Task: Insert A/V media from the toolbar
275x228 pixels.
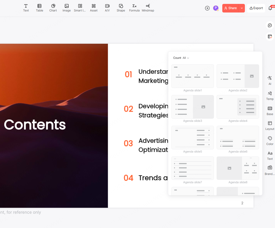Action: pyautogui.click(x=107, y=8)
